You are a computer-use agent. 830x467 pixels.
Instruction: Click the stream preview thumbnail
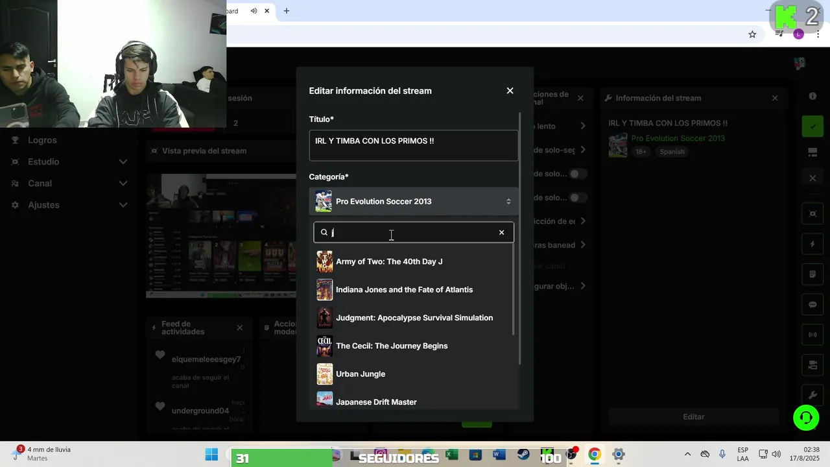(x=220, y=236)
